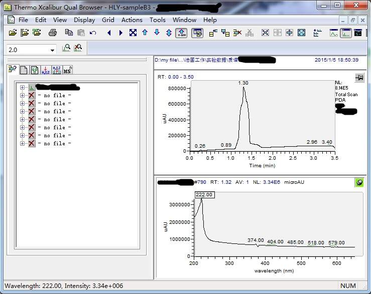Toggle the pin on chromatogram pane
The image size is (371, 294).
pyautogui.click(x=359, y=78)
